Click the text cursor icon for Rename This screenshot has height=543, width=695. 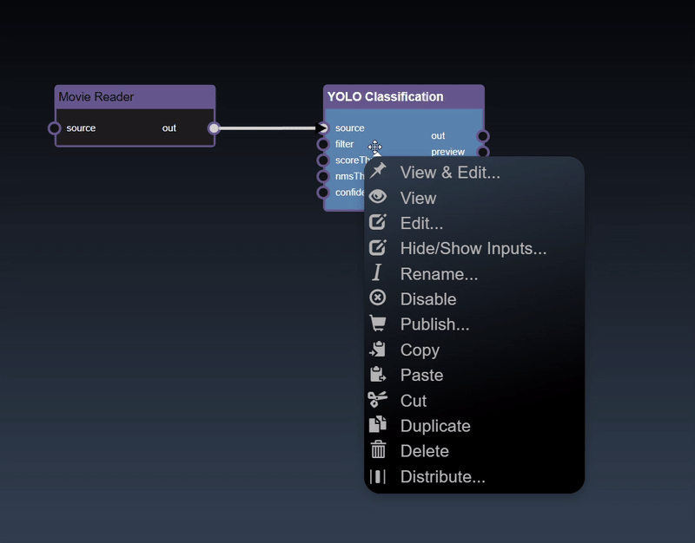coord(377,273)
